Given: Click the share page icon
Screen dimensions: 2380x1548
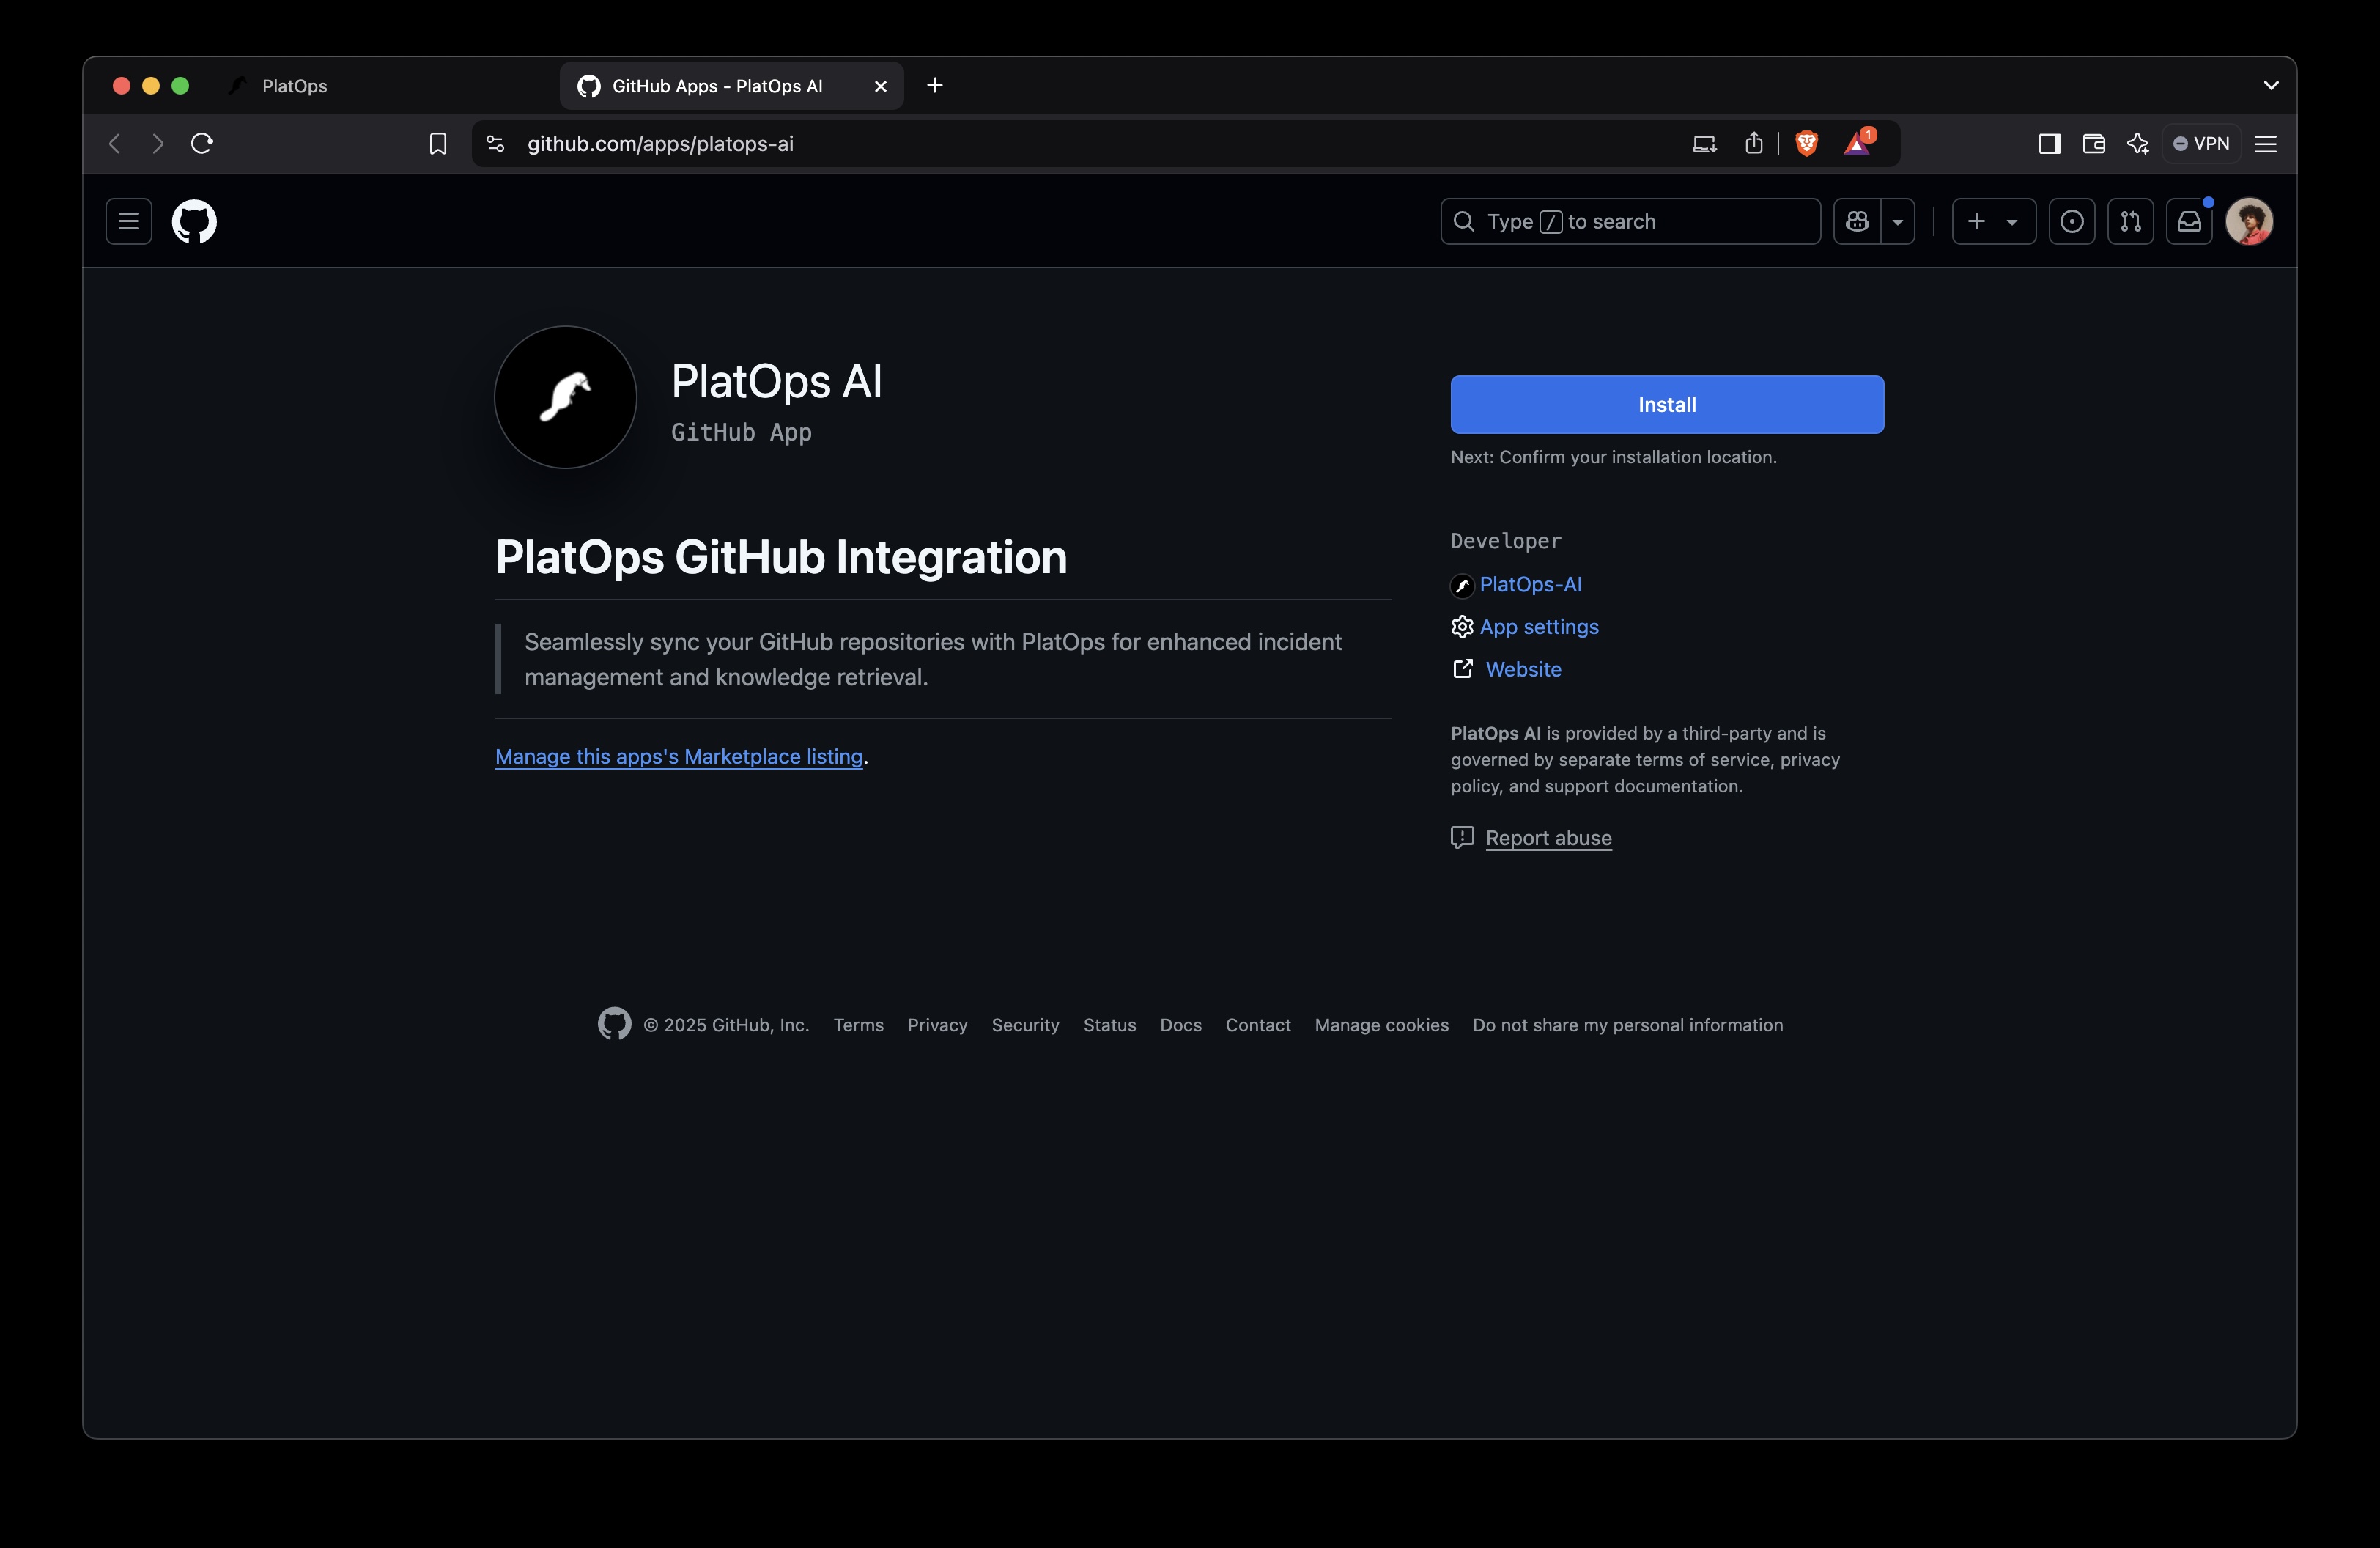Looking at the screenshot, I should click(x=1753, y=144).
